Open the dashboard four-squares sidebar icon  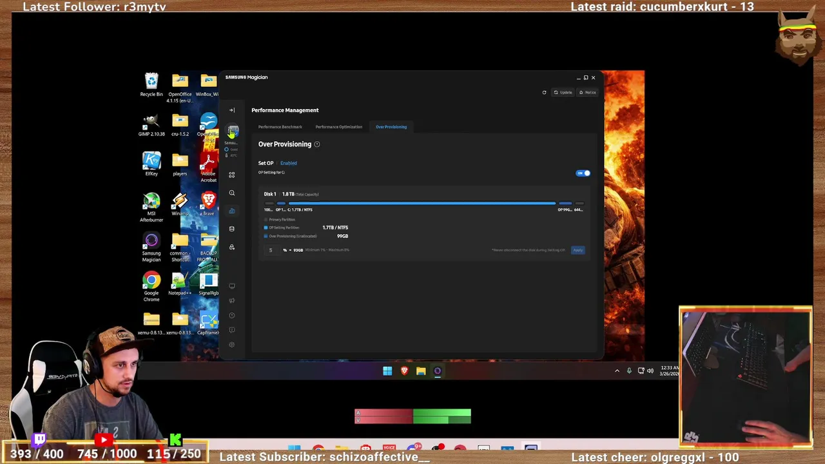[232, 175]
